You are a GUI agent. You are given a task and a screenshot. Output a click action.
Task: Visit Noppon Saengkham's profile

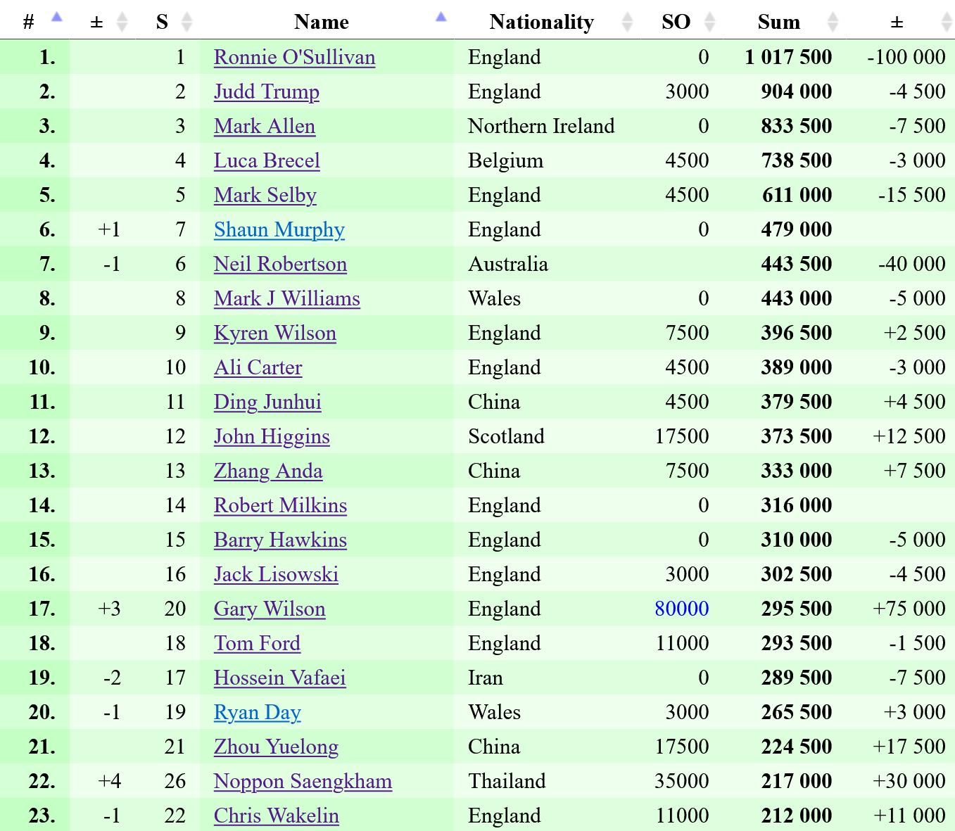303,781
